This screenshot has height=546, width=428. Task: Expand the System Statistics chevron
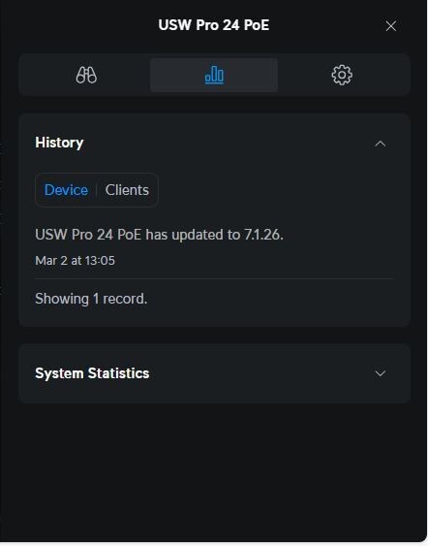[x=381, y=373]
